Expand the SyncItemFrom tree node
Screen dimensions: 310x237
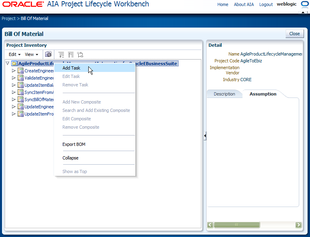[x=14, y=92]
